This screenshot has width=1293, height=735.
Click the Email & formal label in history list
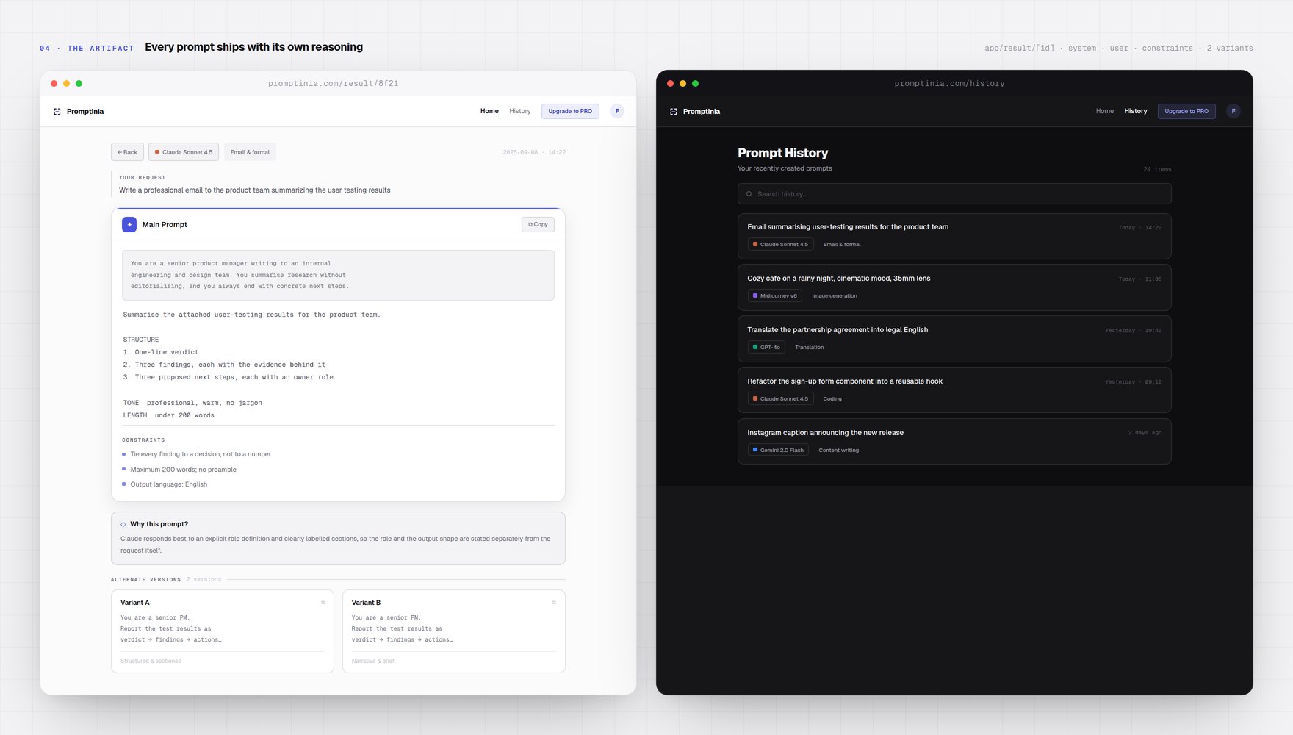[x=842, y=244]
